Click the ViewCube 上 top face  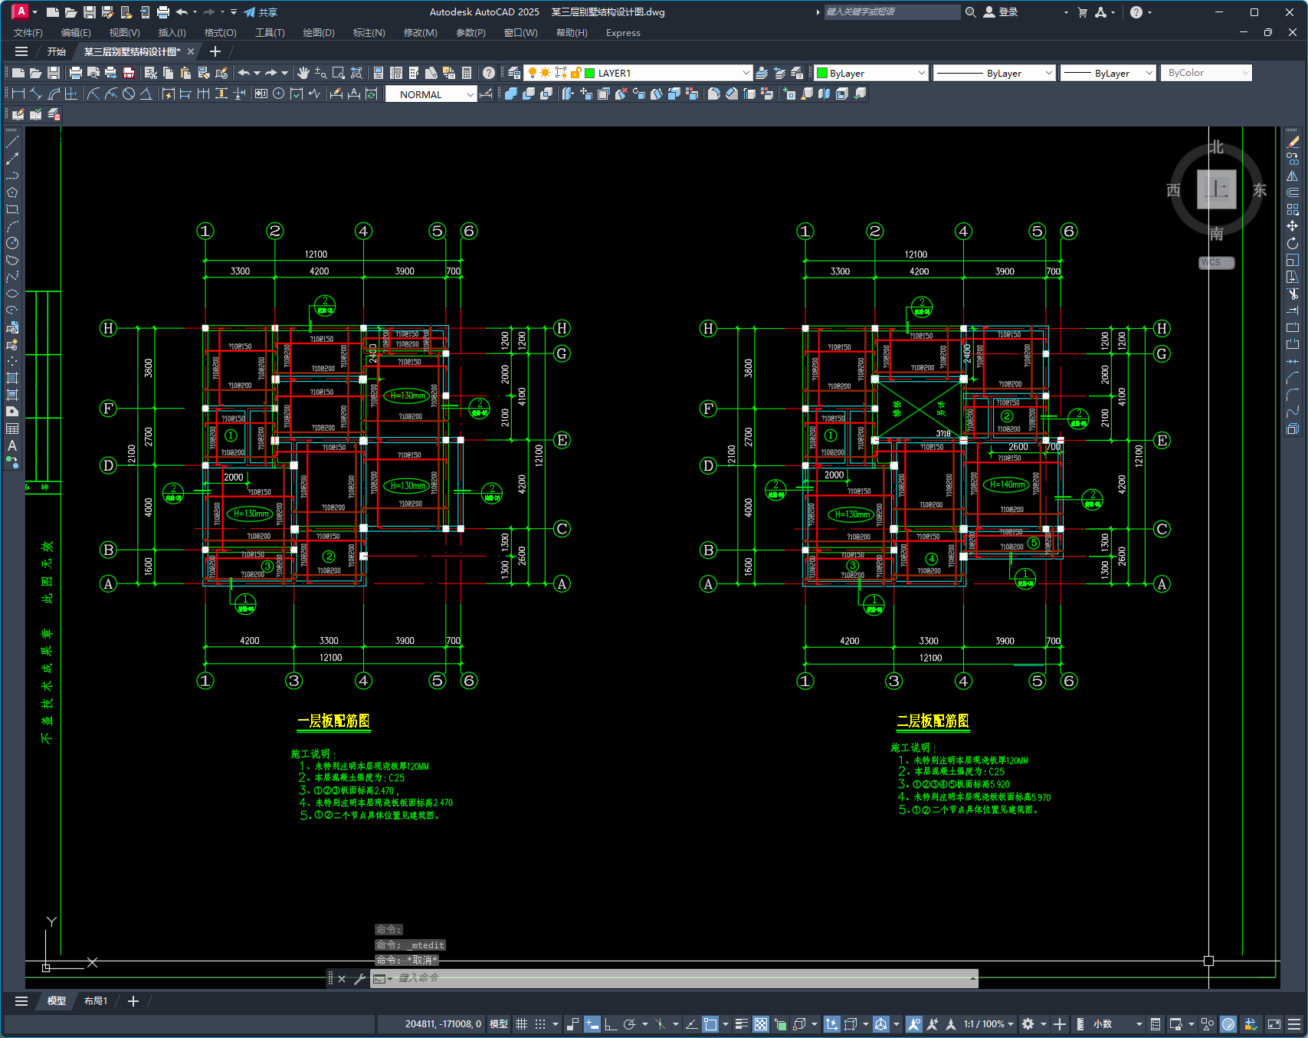tap(1217, 189)
